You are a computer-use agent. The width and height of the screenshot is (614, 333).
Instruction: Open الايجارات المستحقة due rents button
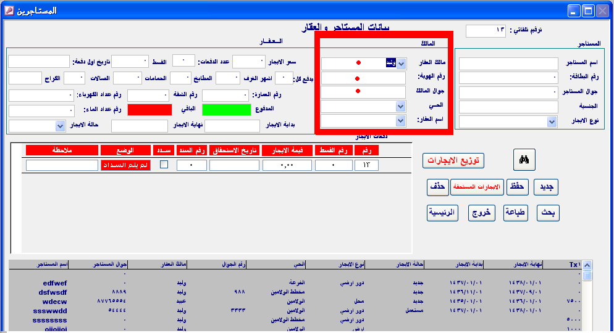pyautogui.click(x=476, y=187)
